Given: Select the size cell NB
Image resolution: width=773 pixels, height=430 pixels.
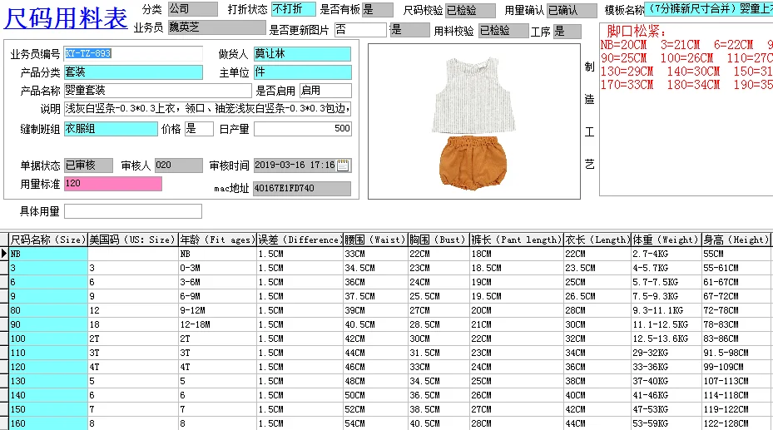Looking at the screenshot, I should pos(48,255).
